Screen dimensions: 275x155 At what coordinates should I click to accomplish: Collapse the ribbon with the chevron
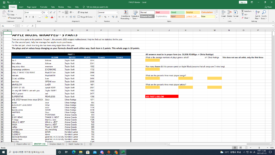coord(273,21)
